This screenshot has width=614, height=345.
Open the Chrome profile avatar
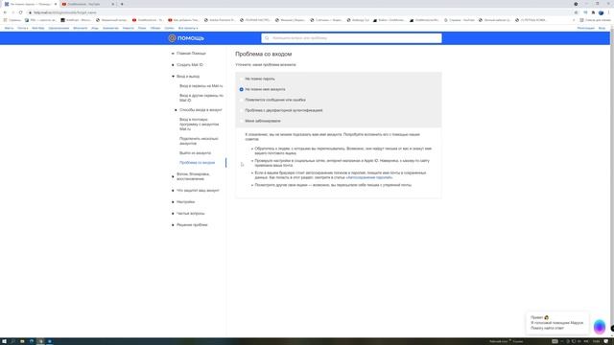coord(602,12)
